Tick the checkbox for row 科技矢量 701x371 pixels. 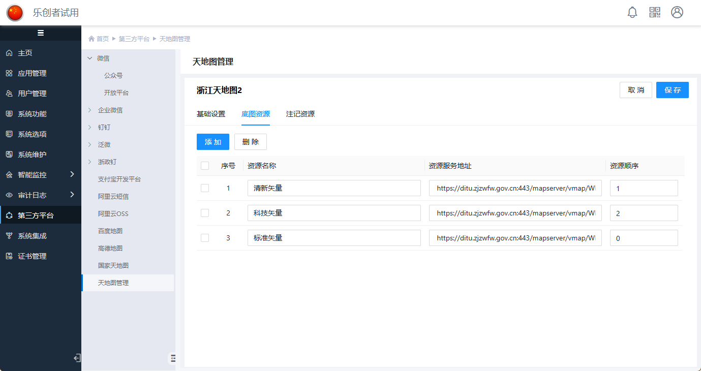[x=205, y=213]
